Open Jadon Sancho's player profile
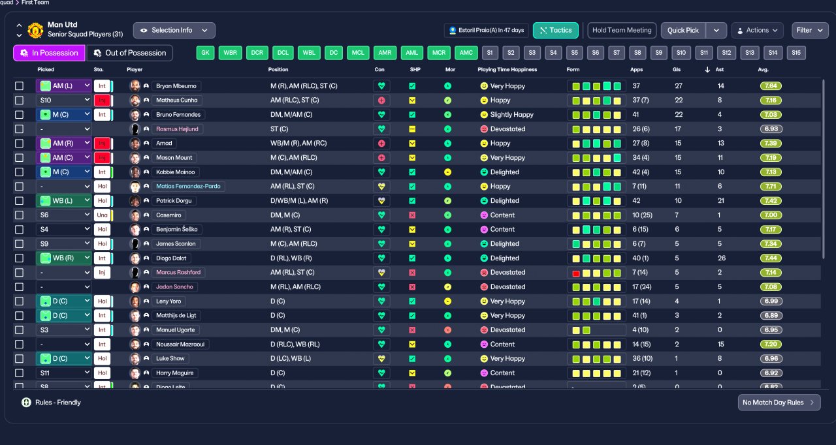The image size is (836, 445). [x=174, y=287]
